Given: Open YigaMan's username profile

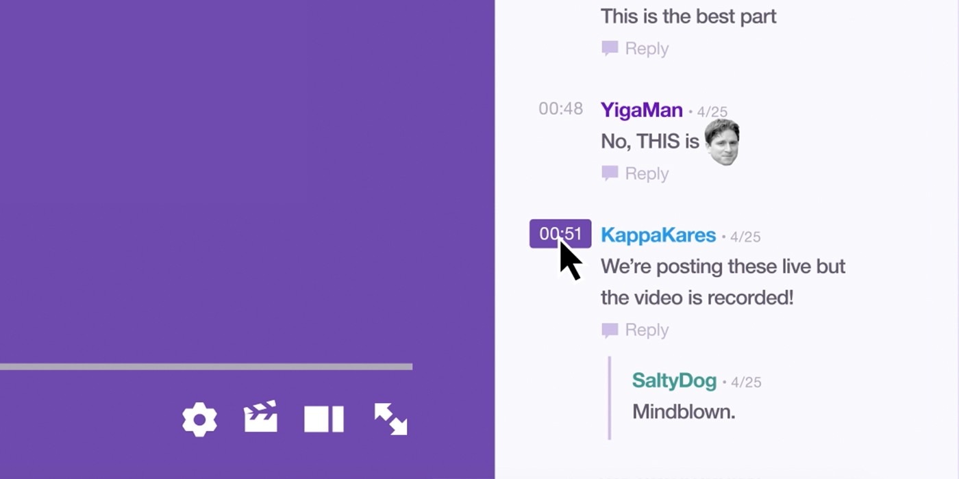Looking at the screenshot, I should 642,110.
